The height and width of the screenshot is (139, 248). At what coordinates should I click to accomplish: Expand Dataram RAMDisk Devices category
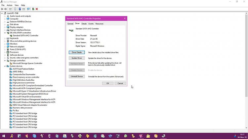point(5,22)
